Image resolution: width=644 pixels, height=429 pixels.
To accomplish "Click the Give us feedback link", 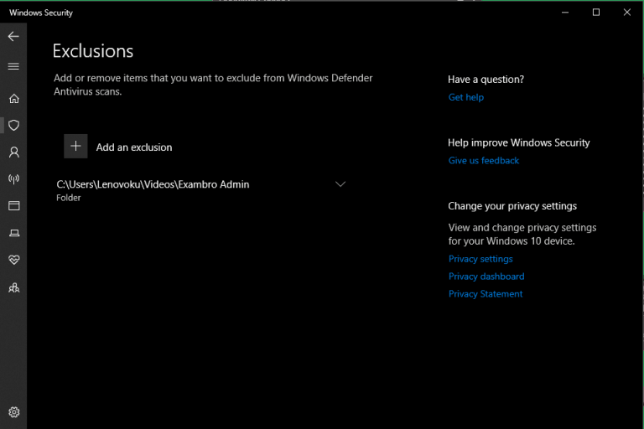I will 483,161.
